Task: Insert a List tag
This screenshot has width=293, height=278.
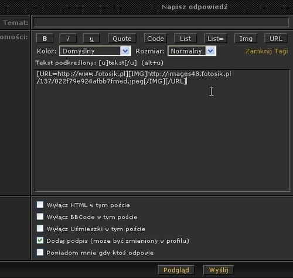Action: click(x=185, y=39)
